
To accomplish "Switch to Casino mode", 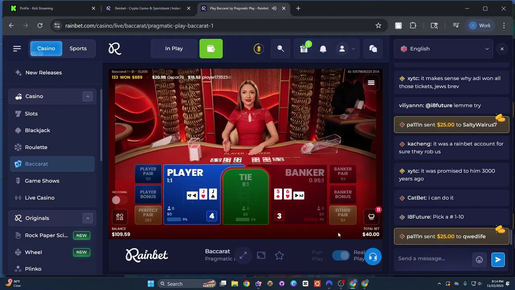I will pos(46,48).
